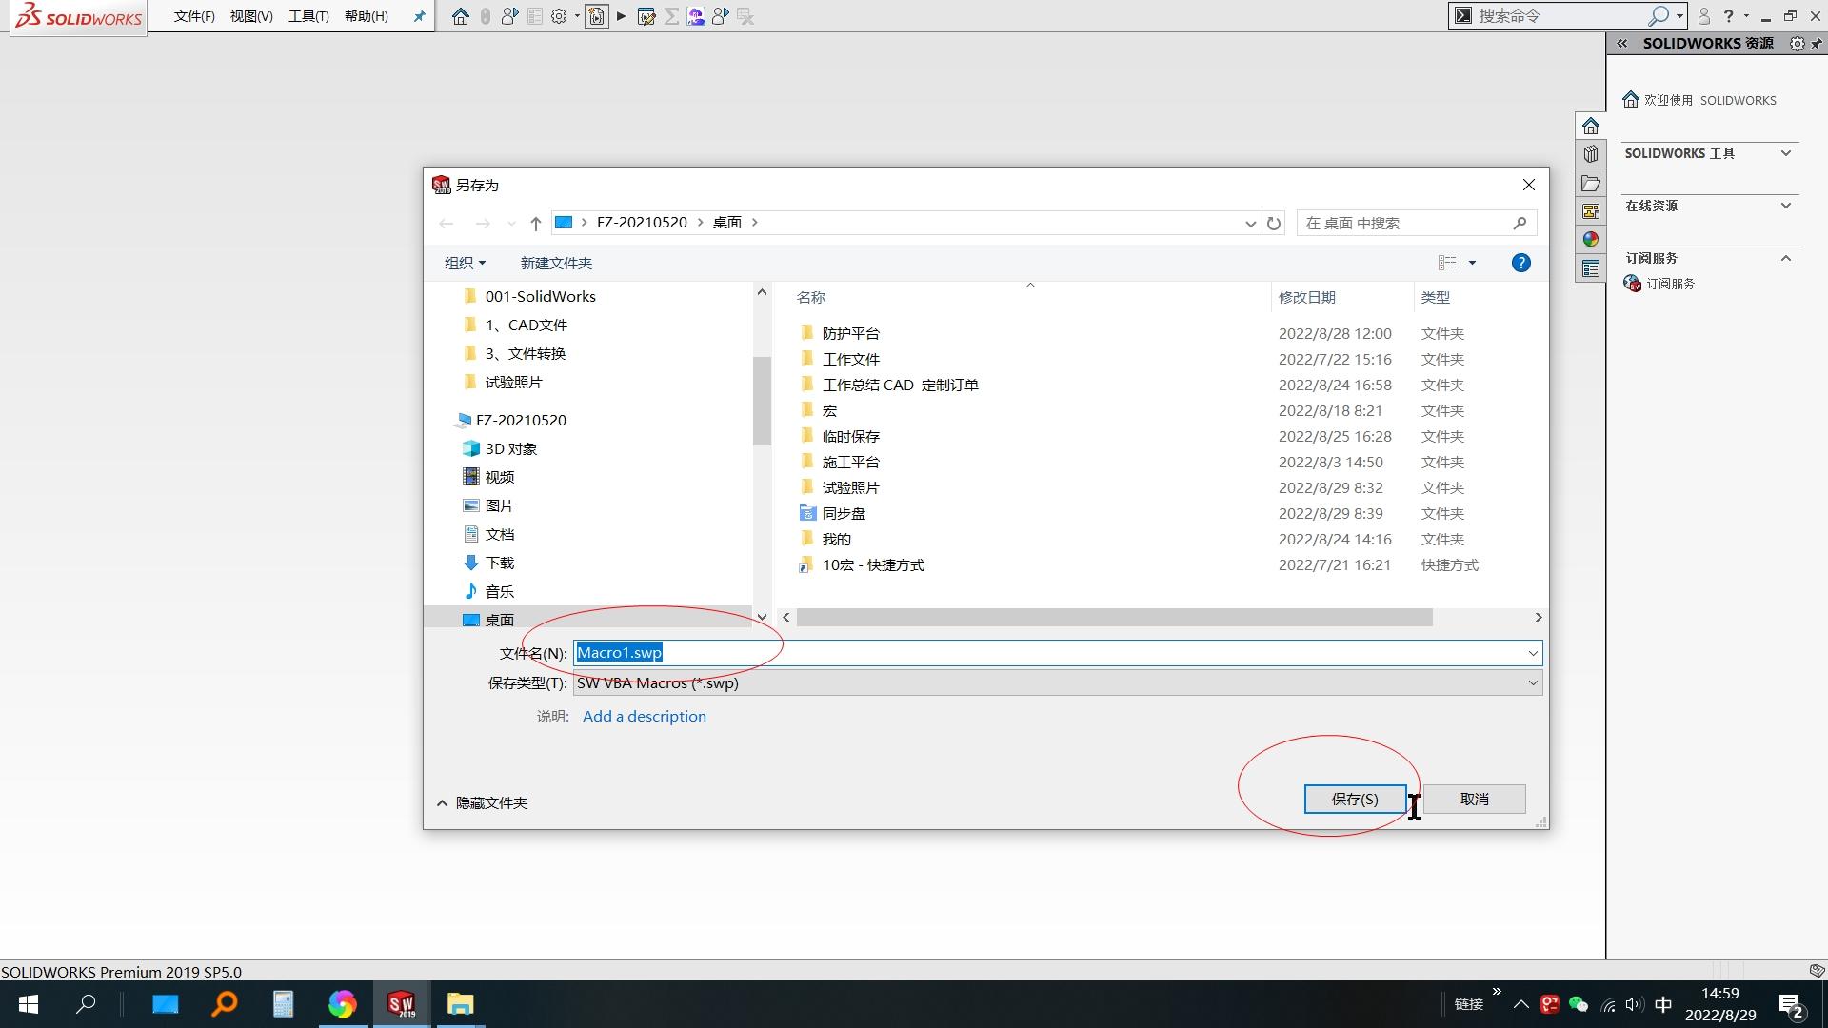
Task: Open File Explorer tab in task pane
Action: point(1591,183)
